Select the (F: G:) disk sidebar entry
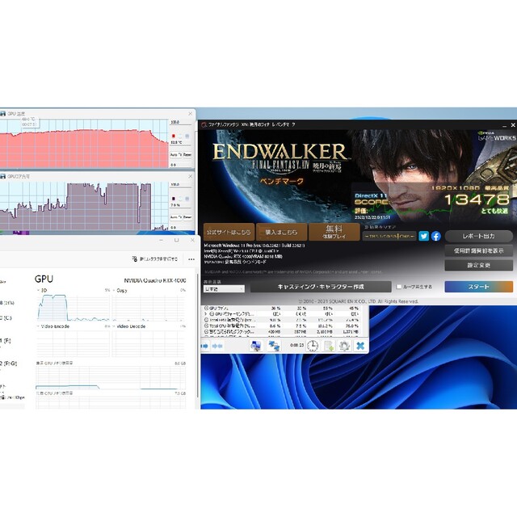The width and height of the screenshot is (517, 517). 8,364
